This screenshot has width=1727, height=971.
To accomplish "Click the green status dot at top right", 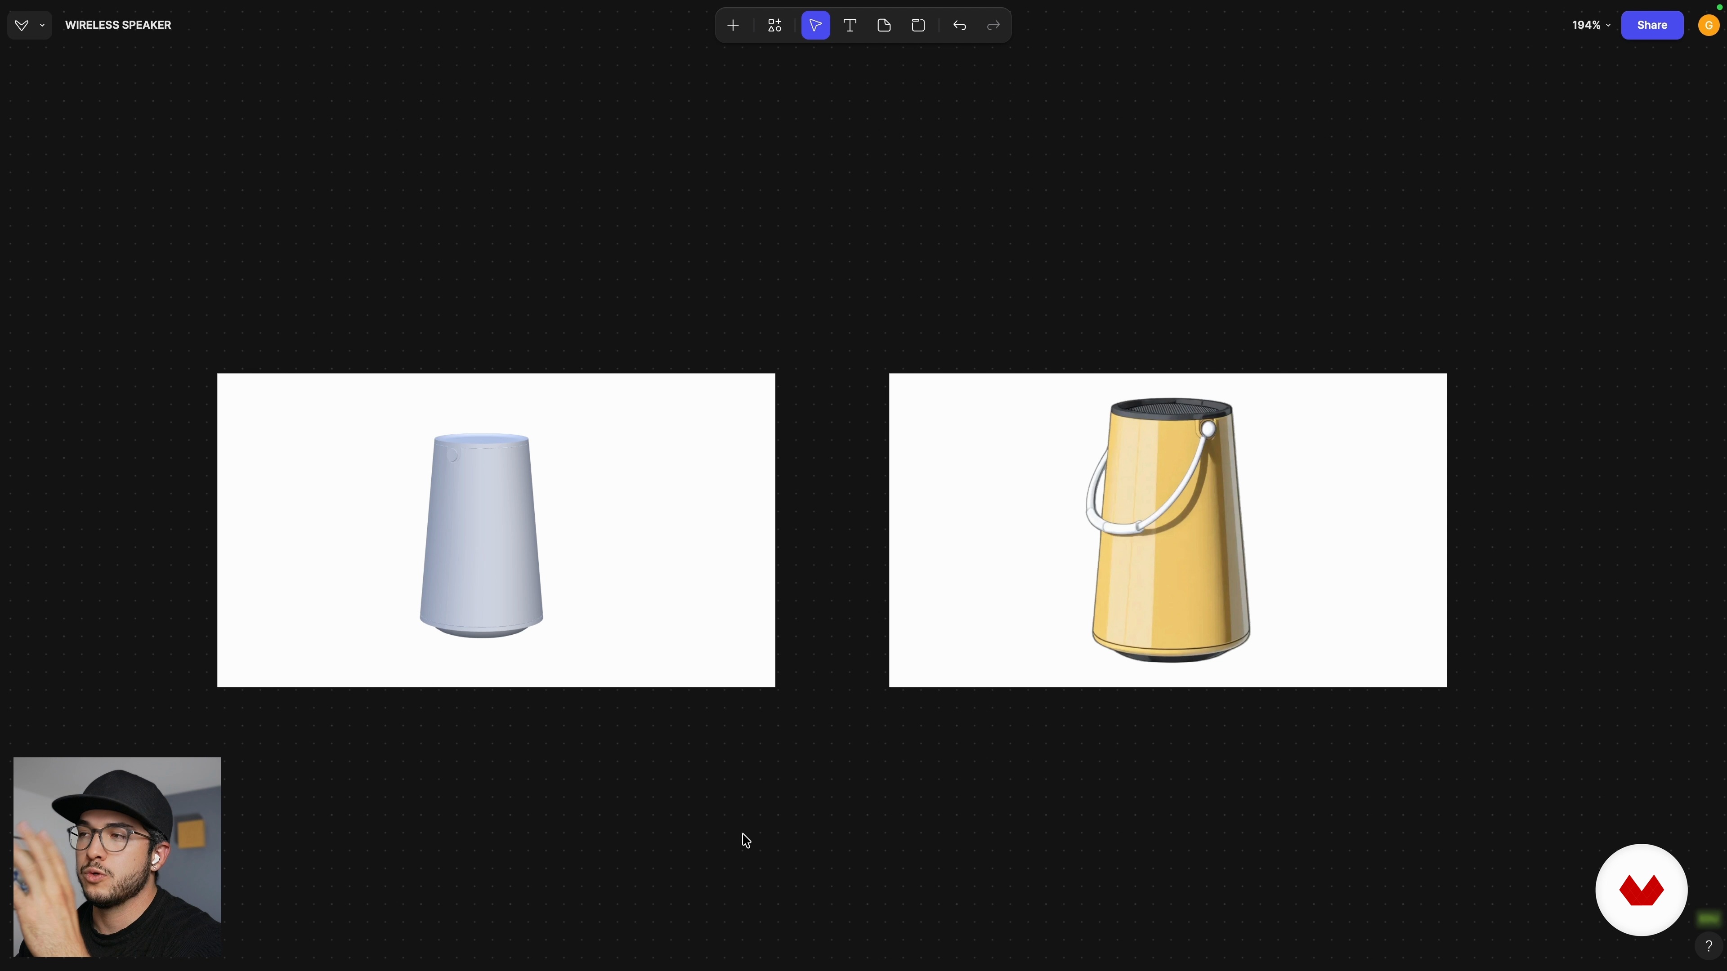I will (x=1719, y=7).
